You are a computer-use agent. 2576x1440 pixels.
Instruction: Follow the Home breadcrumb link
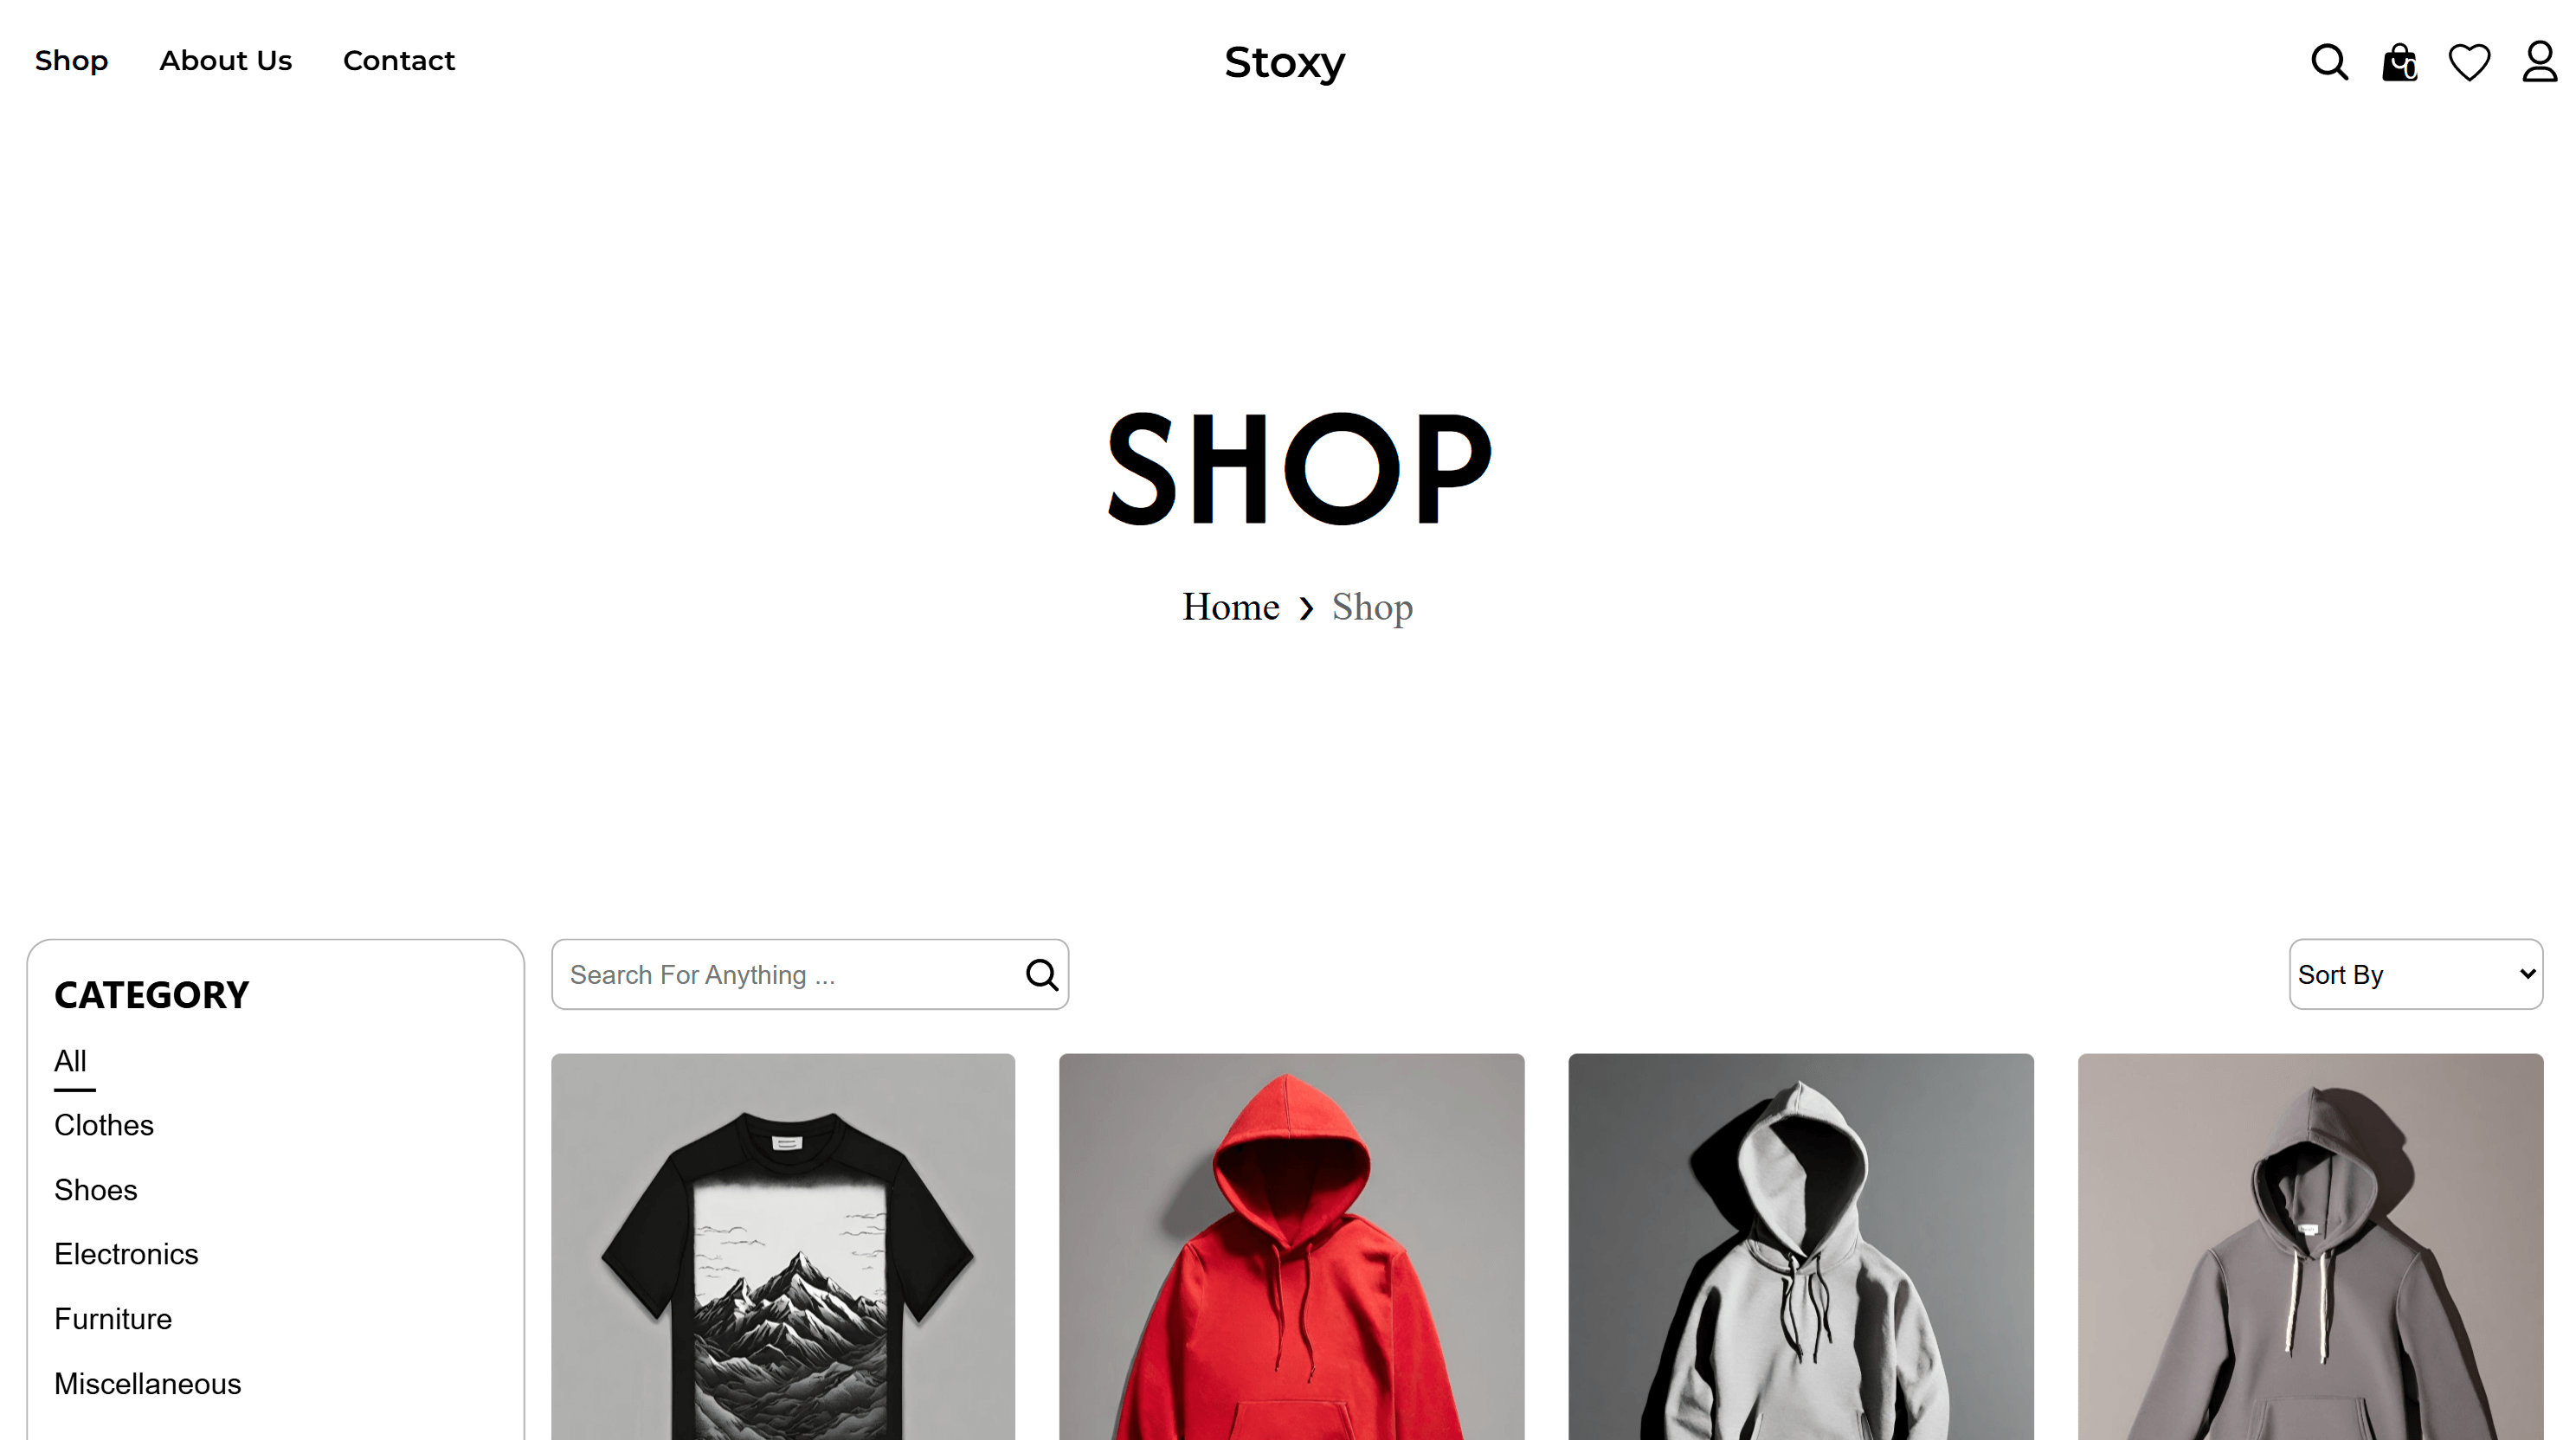point(1230,607)
